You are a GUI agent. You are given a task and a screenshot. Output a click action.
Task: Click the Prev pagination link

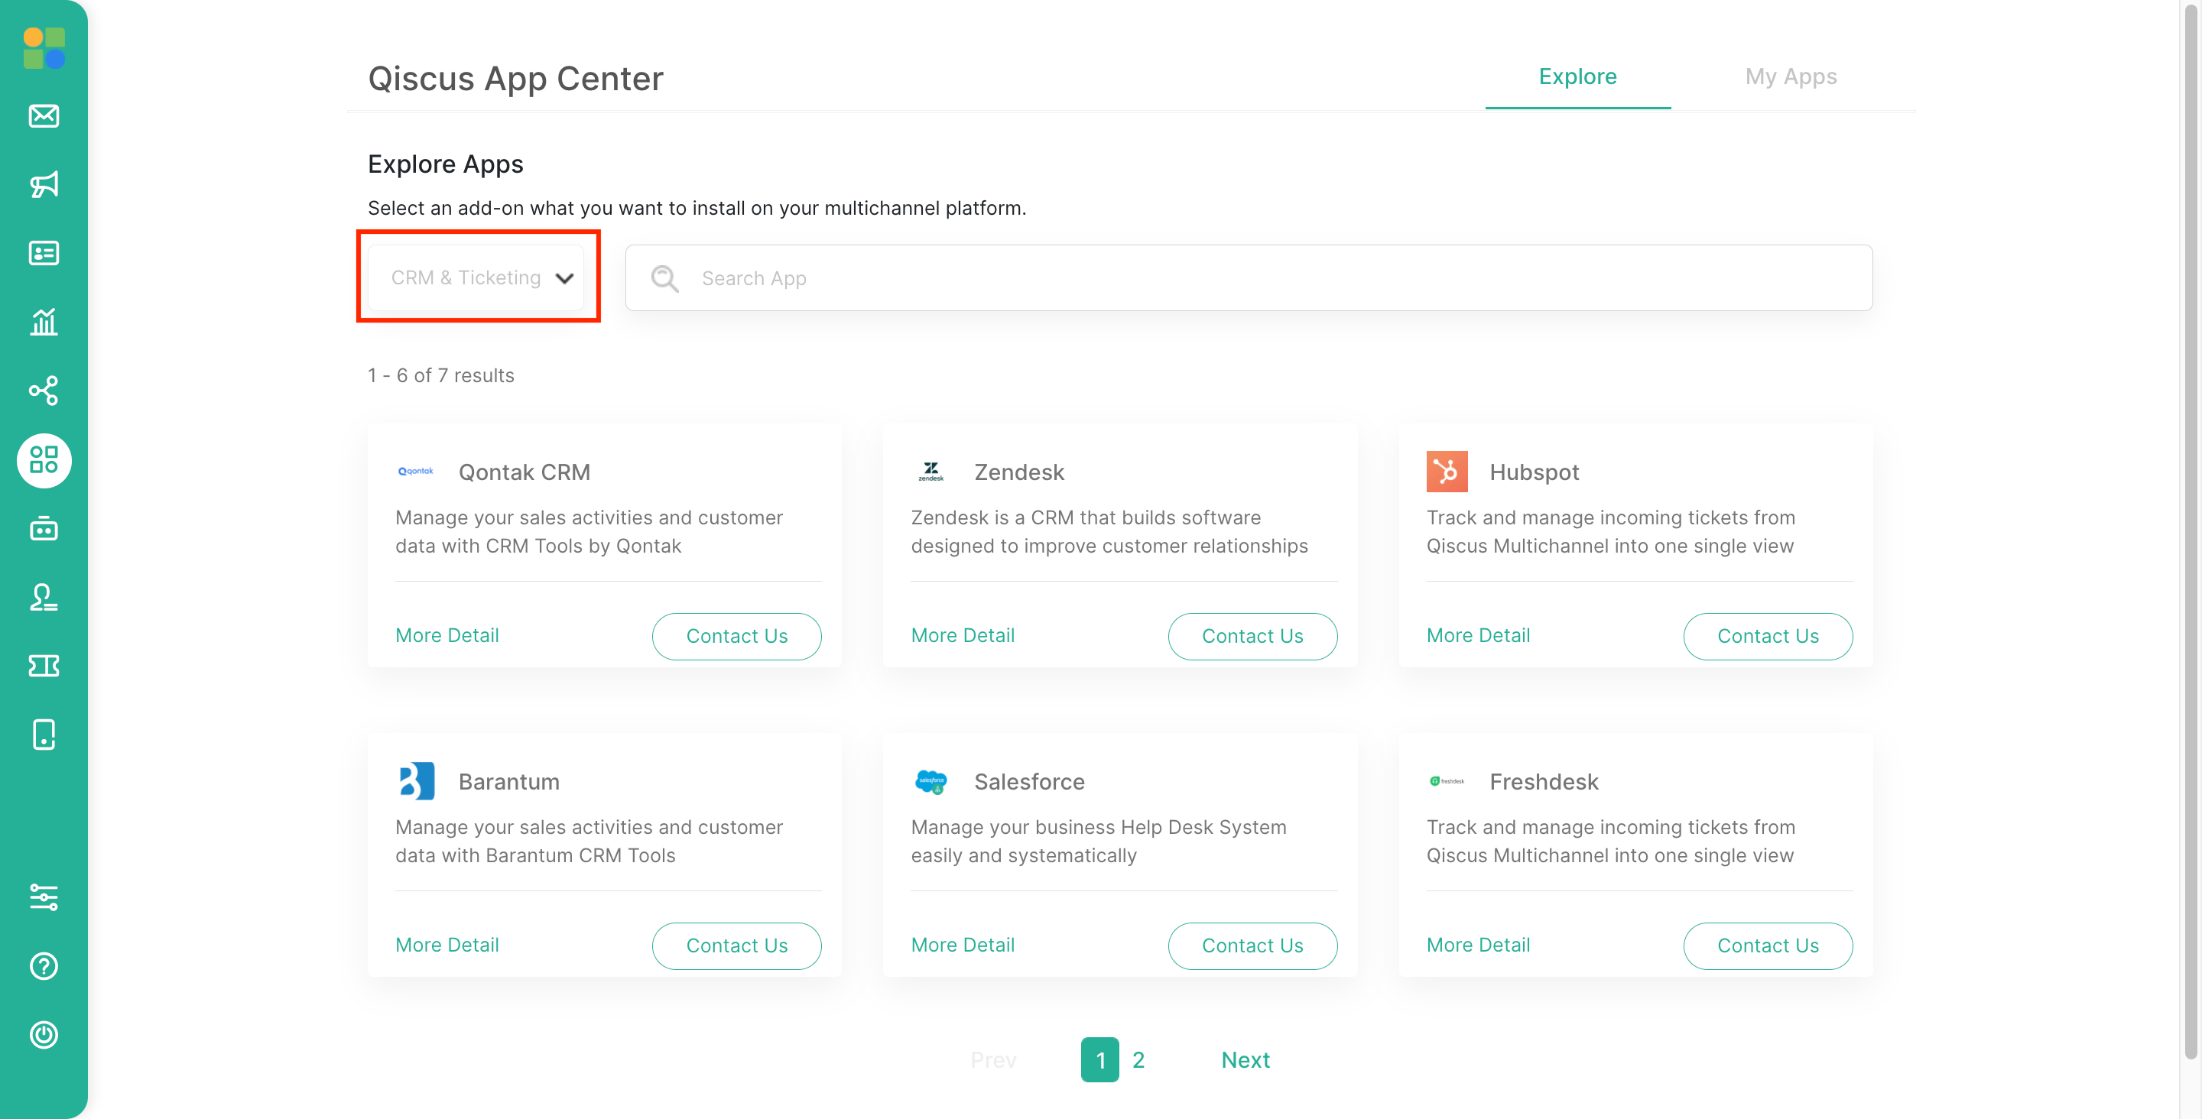coord(993,1060)
